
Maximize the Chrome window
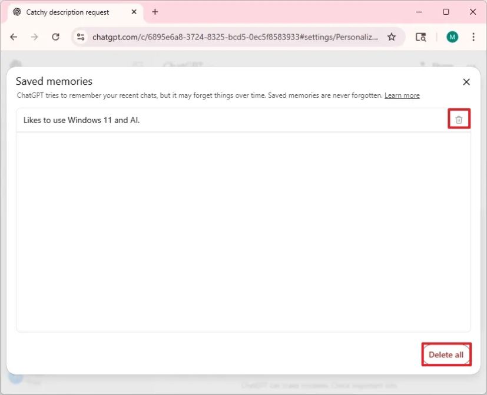point(446,12)
